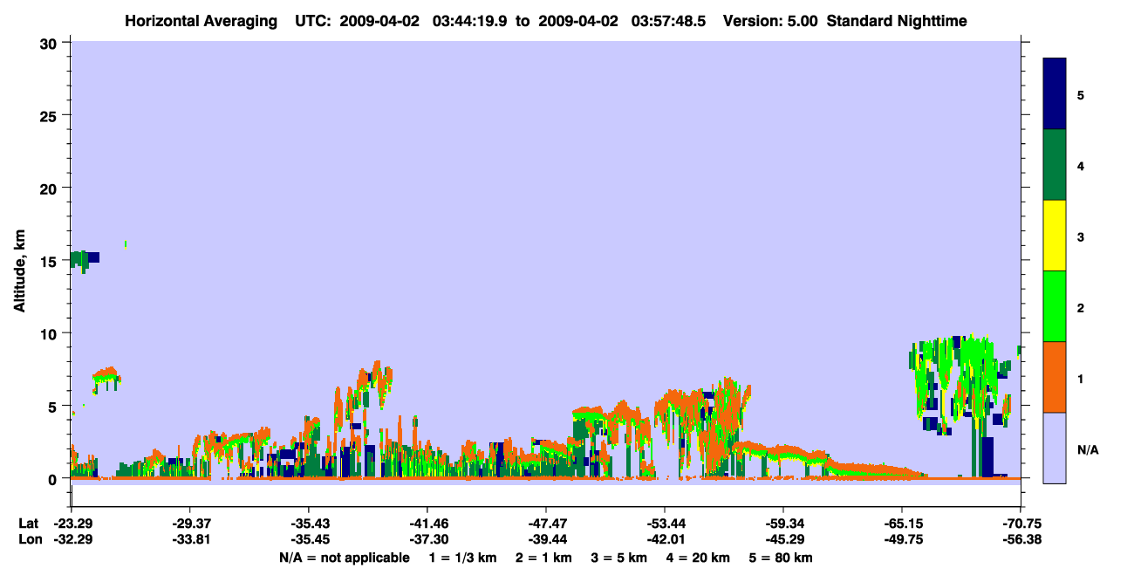
Task: Click the y-axis tick label 25
Action: click(51, 115)
